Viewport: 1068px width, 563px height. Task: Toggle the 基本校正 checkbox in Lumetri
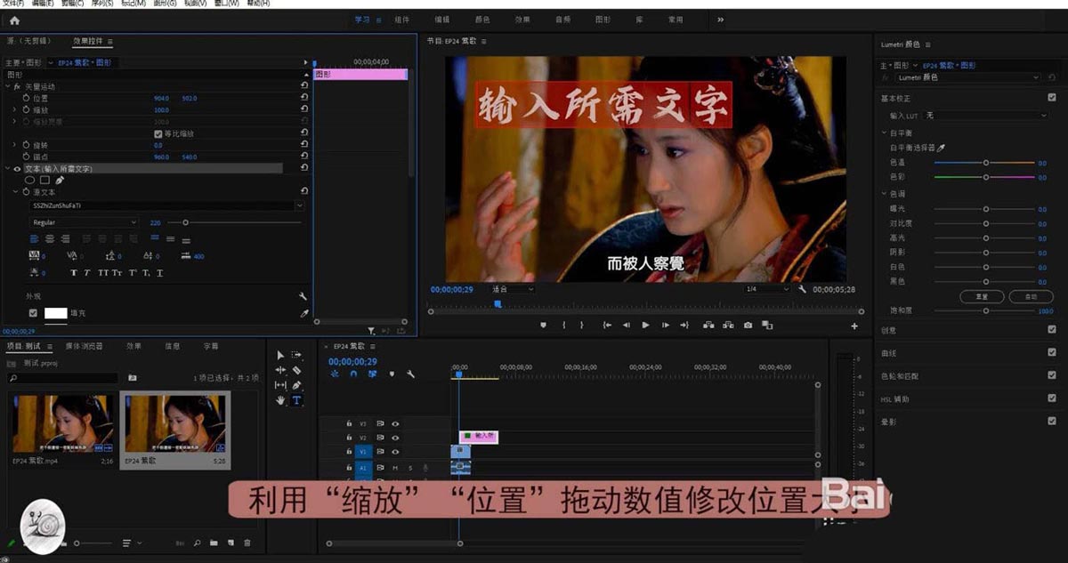[x=1052, y=98]
